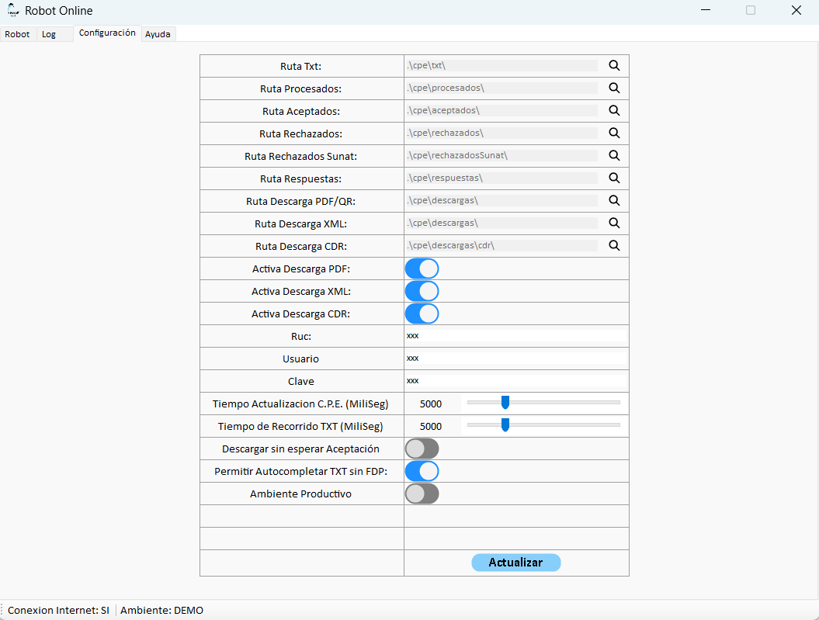Open folder browser for Ruta Aceptados
Image resolution: width=819 pixels, height=620 pixels.
[614, 111]
